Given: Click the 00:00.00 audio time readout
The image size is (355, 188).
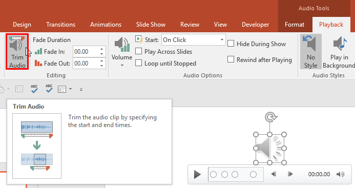Looking at the screenshot, I should coord(319,174).
